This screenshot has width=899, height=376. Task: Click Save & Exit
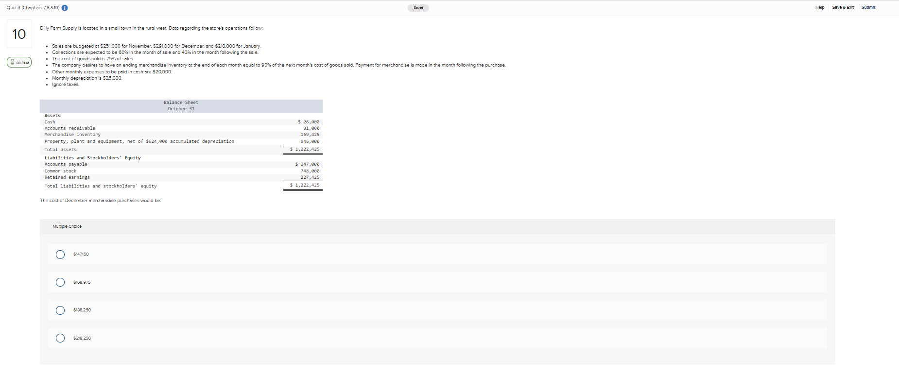pos(843,7)
